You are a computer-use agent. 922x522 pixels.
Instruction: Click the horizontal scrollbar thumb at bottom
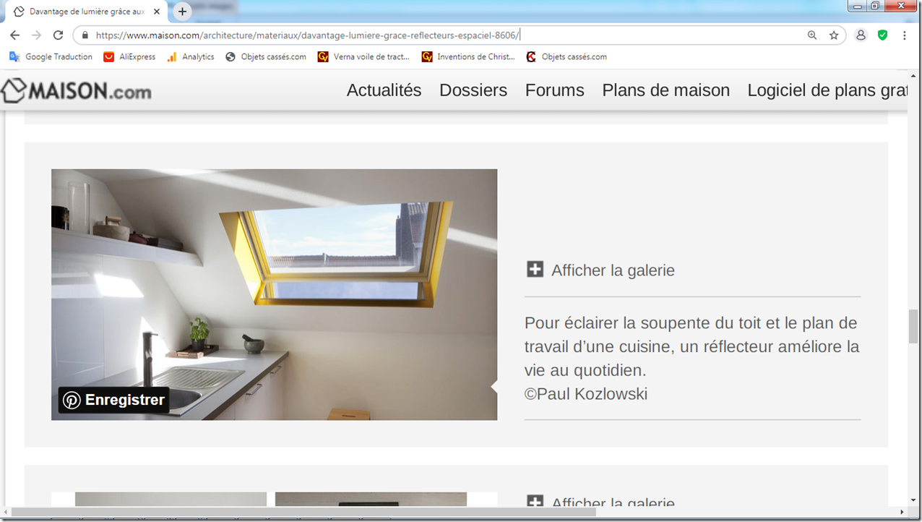pyautogui.click(x=303, y=512)
